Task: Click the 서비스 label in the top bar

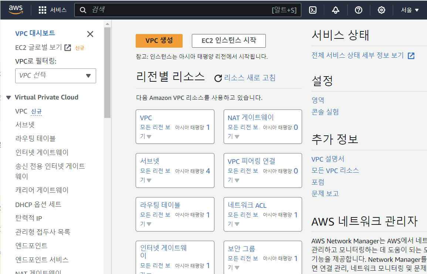Action: pos(58,10)
